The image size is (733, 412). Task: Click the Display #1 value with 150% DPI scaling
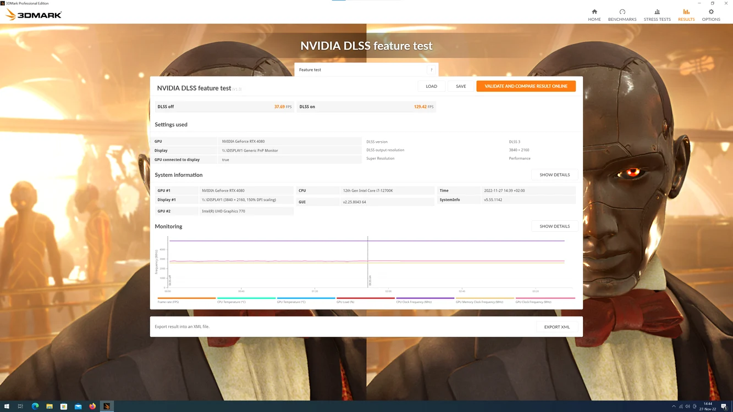(239, 200)
